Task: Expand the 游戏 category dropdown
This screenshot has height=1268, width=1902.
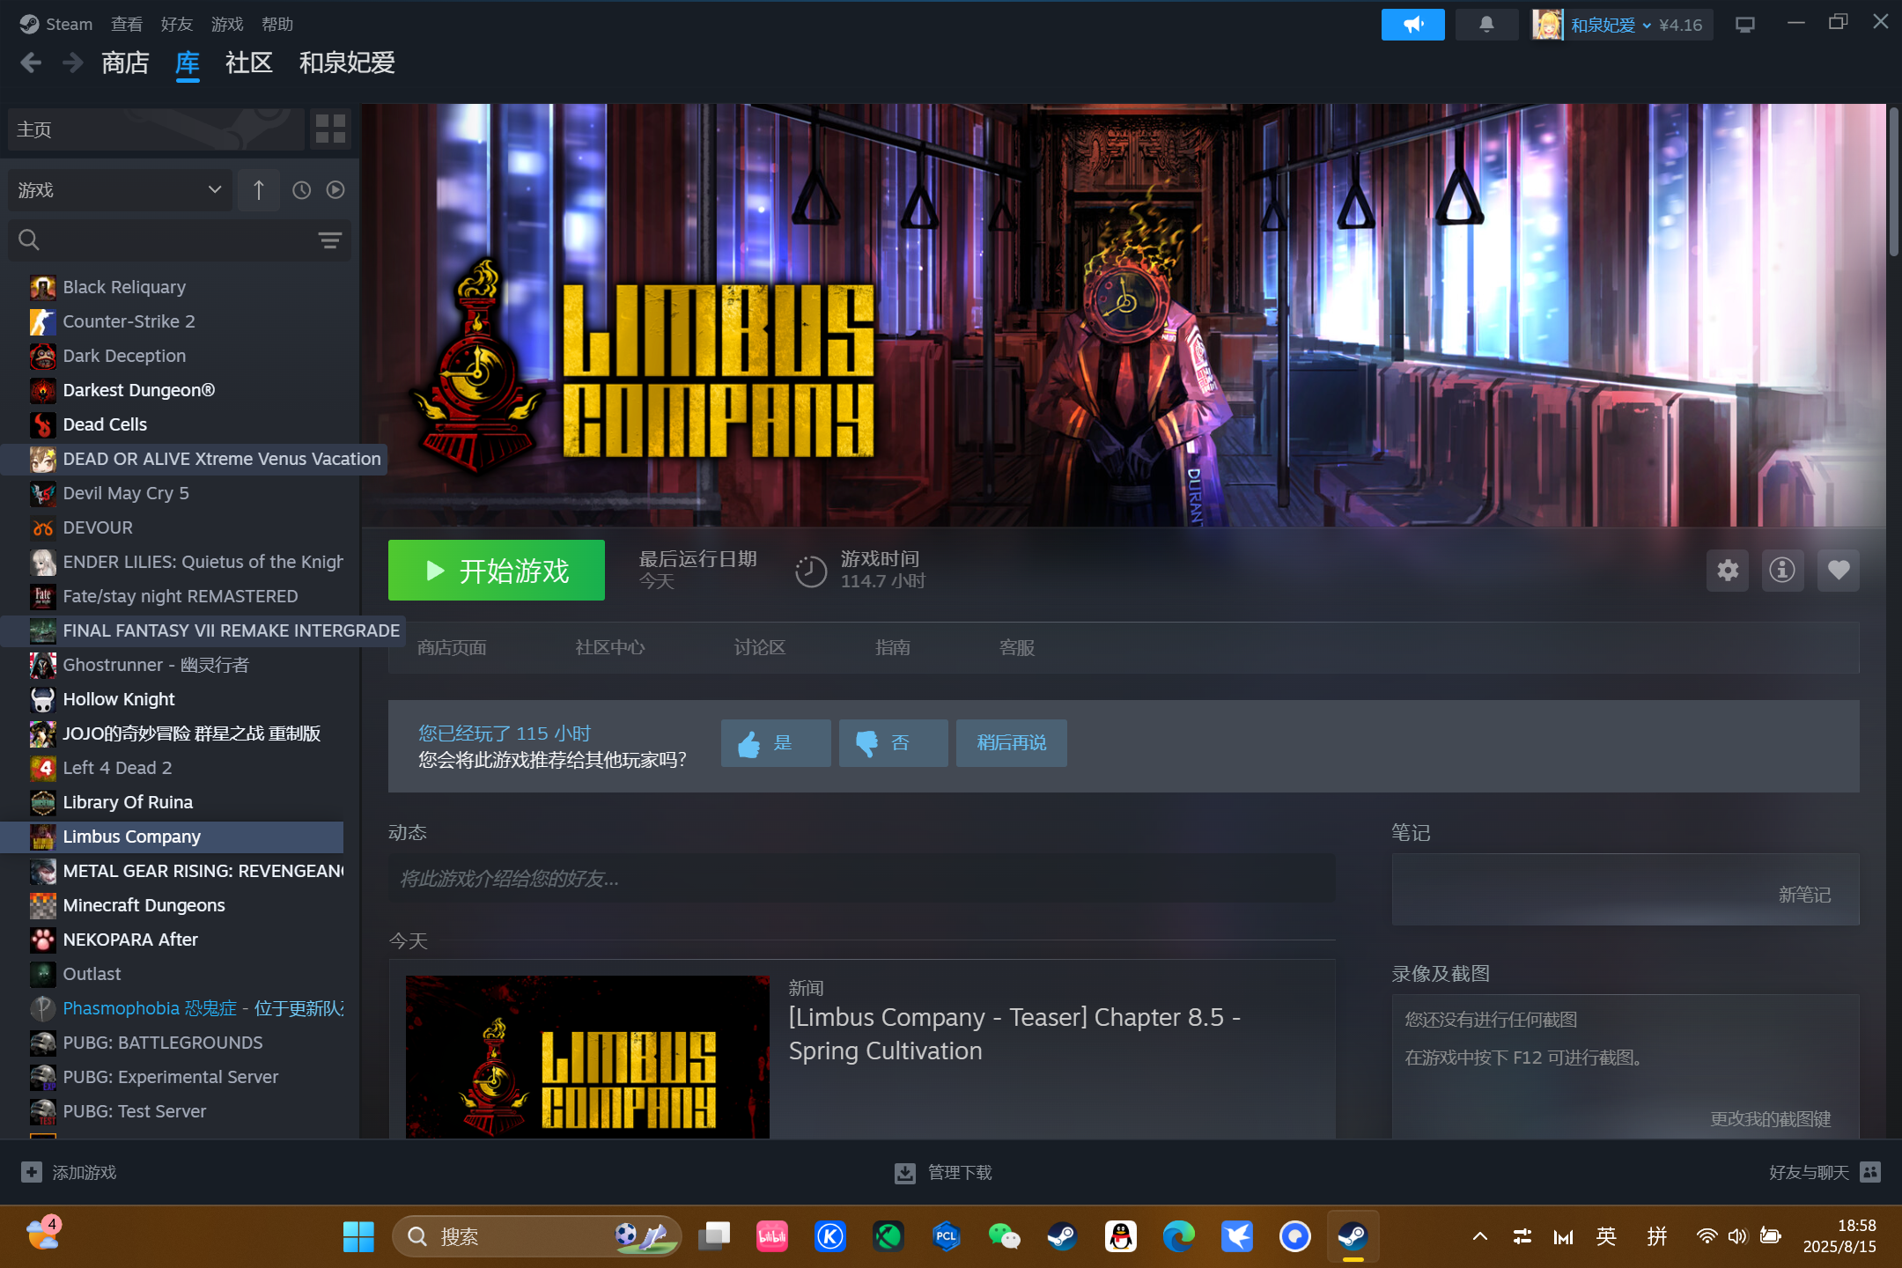Action: tap(121, 190)
